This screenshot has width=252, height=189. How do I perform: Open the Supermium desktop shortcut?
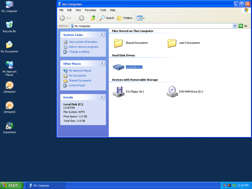click(9, 126)
